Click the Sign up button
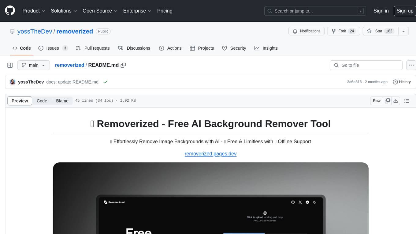Viewport: 416px width, 234px height. click(405, 11)
